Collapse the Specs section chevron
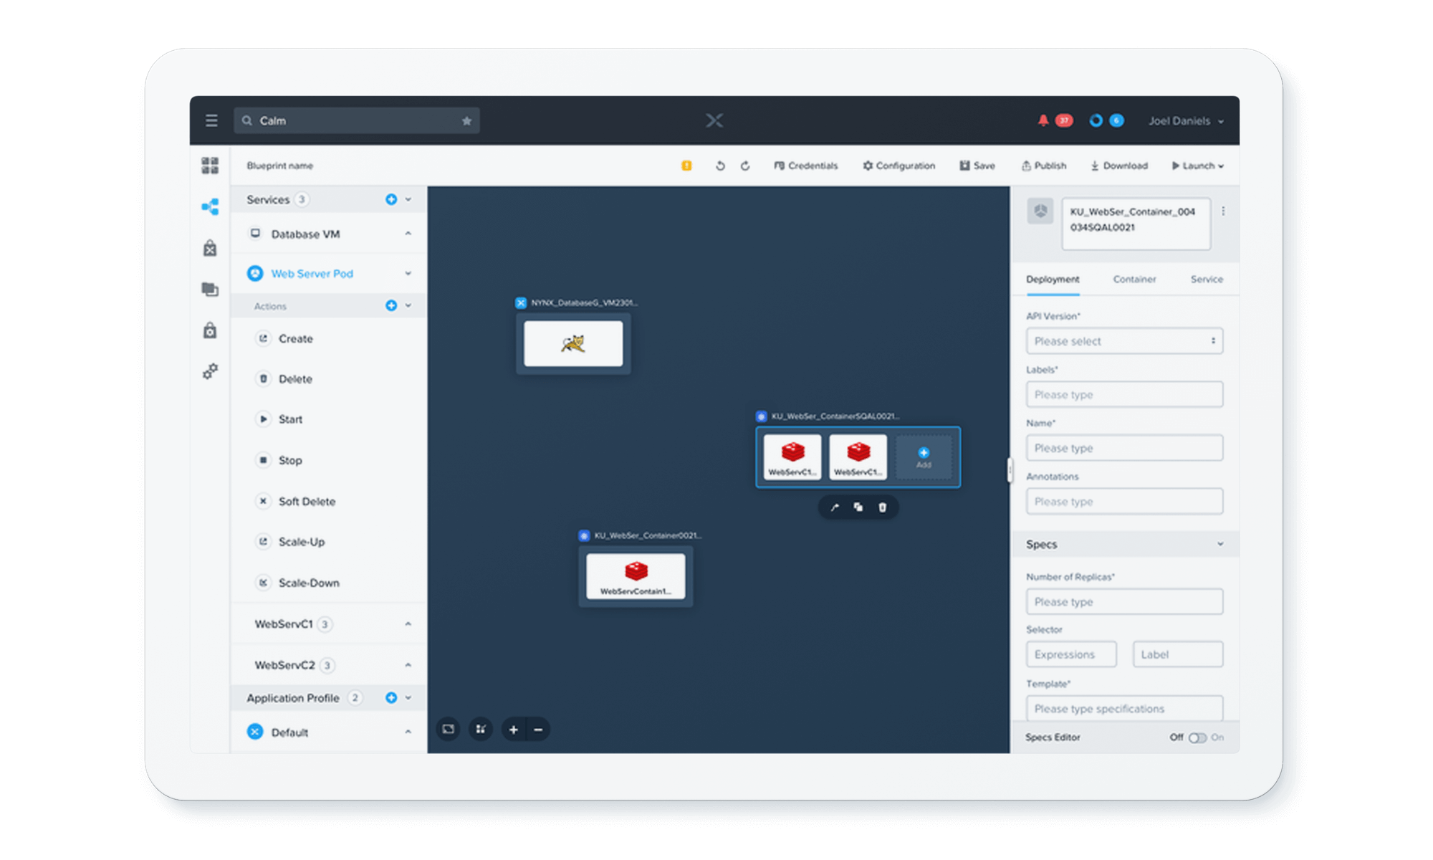This screenshot has height=860, width=1433. pos(1220,544)
